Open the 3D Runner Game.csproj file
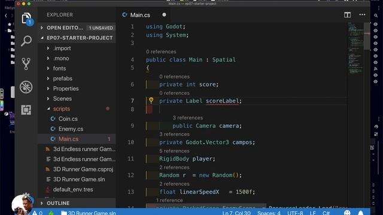 (x=77, y=169)
